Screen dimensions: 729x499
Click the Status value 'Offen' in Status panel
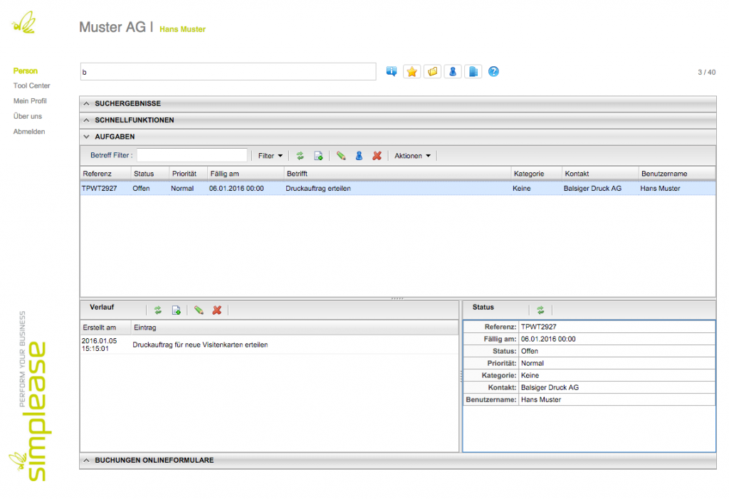coord(530,351)
